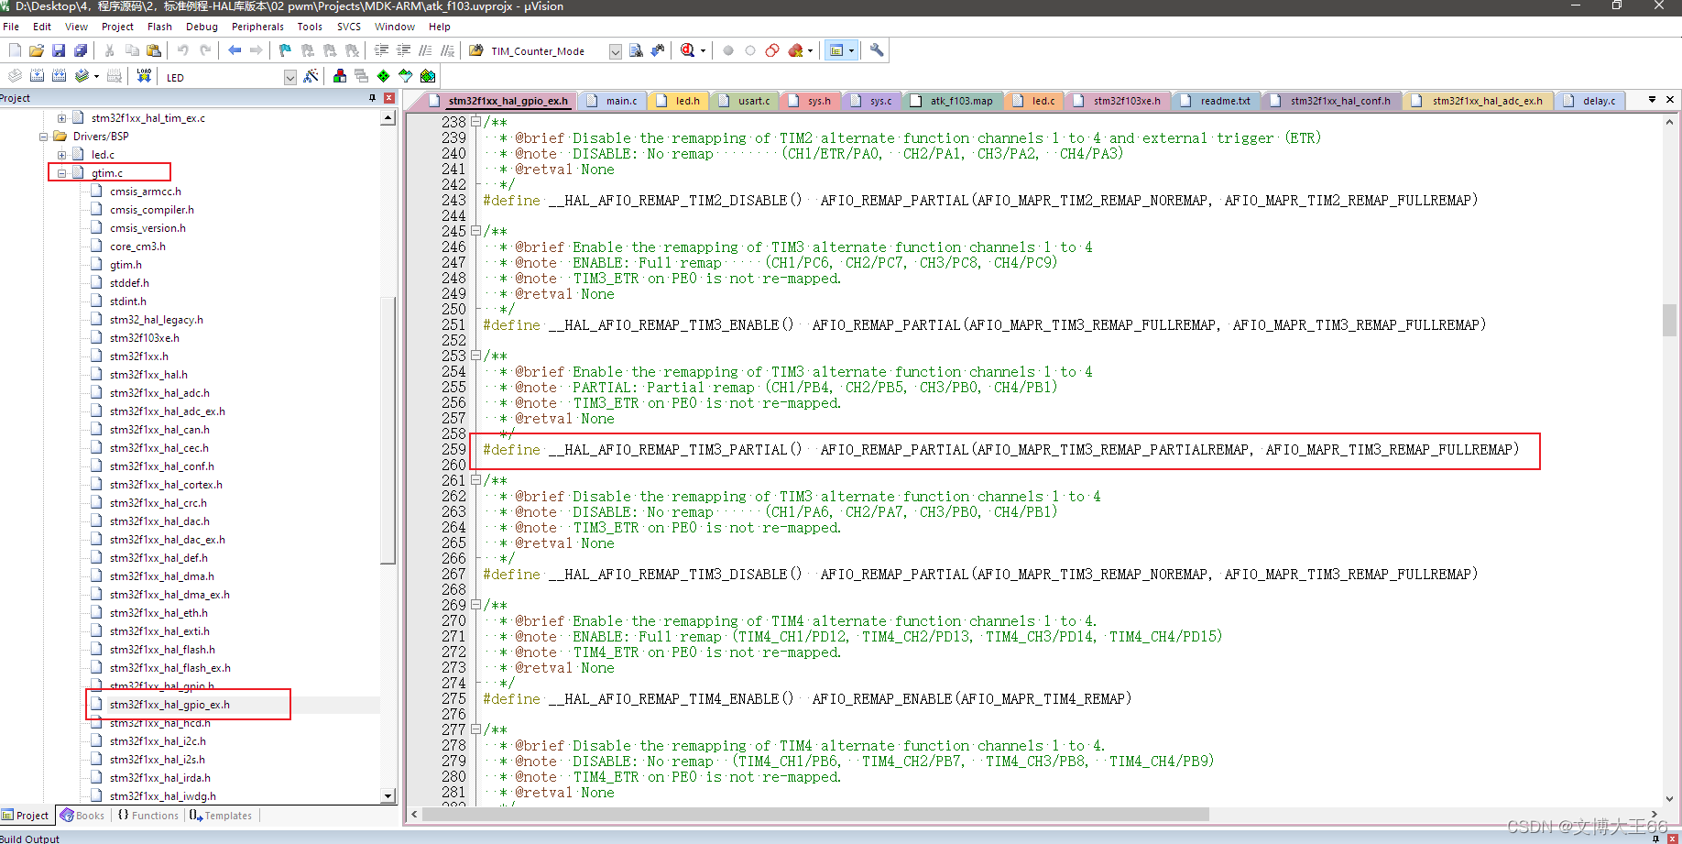Switch to the Books panel tab
Screen dimensions: 1682x844
pyautogui.click(x=82, y=816)
